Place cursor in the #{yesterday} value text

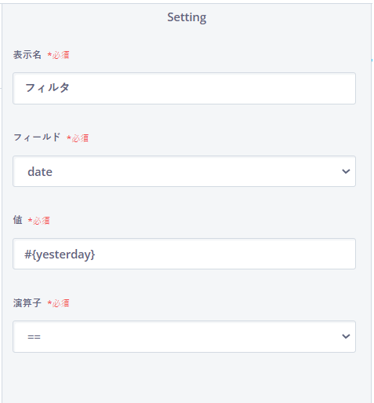[x=60, y=255]
